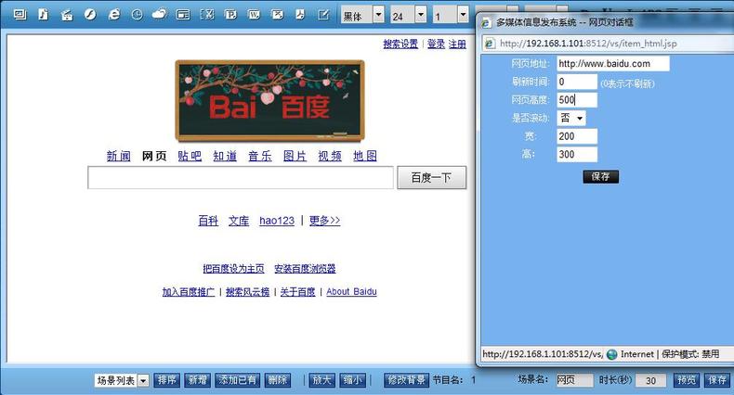734x395 pixels.
Task: Click the 预览 preview button
Action: pyautogui.click(x=687, y=380)
